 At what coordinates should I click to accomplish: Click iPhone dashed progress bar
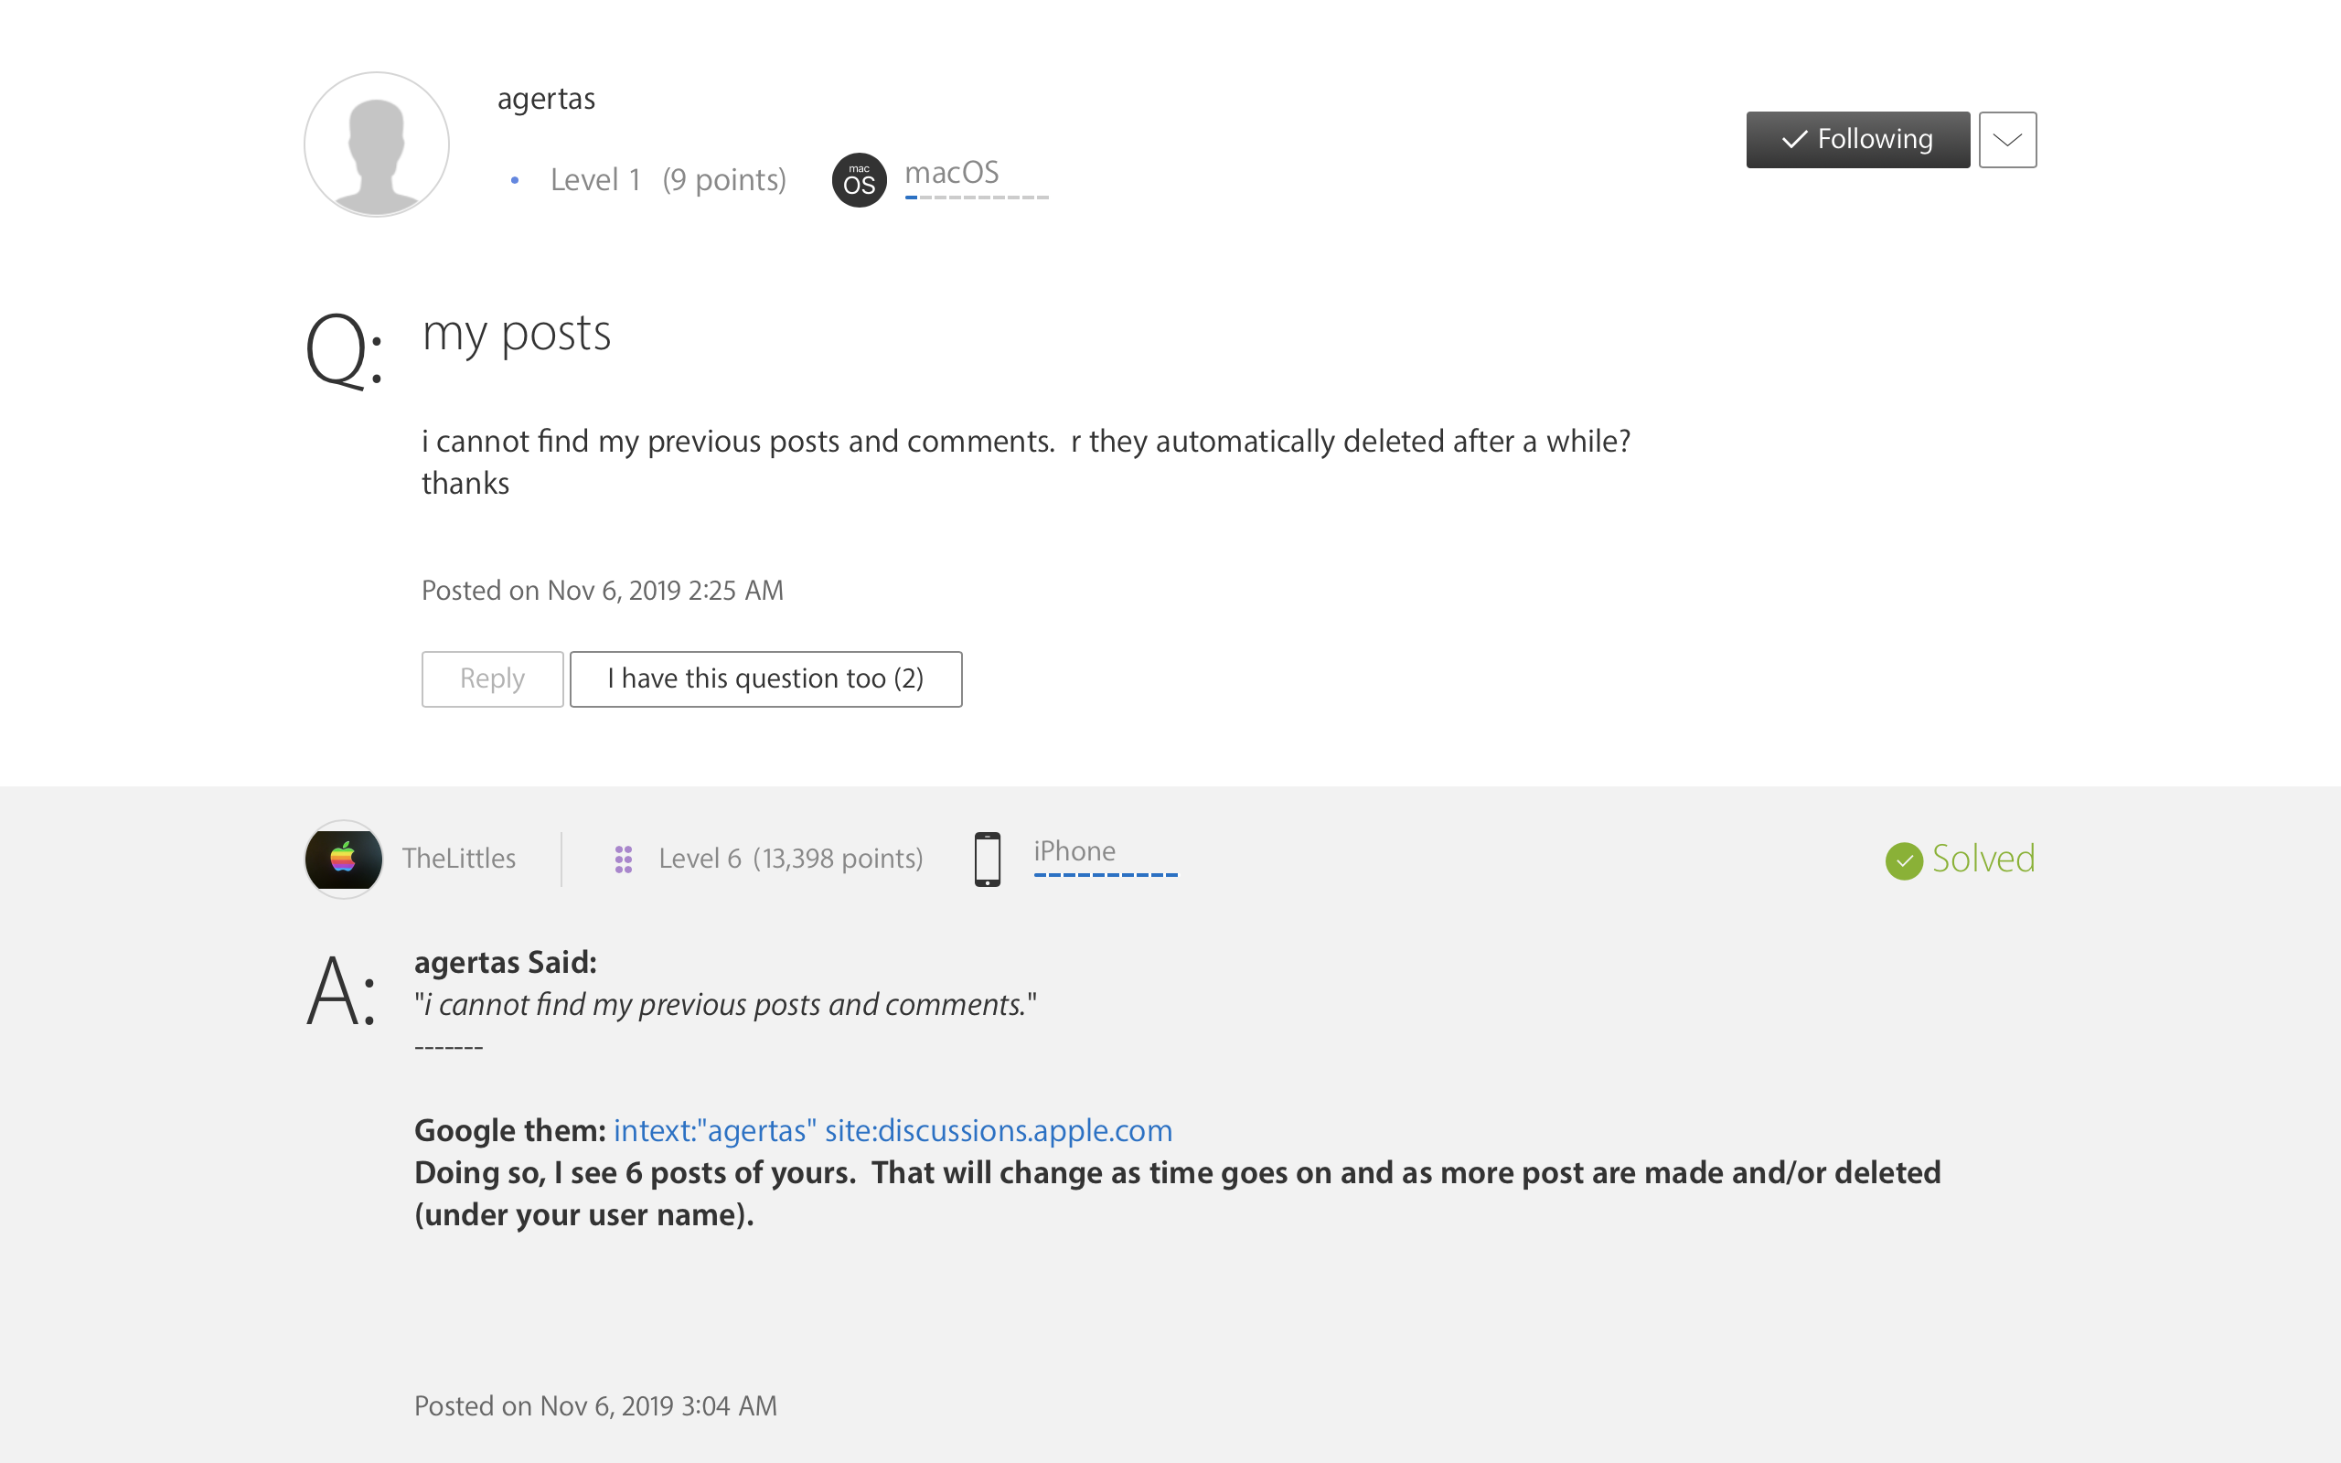point(1105,875)
